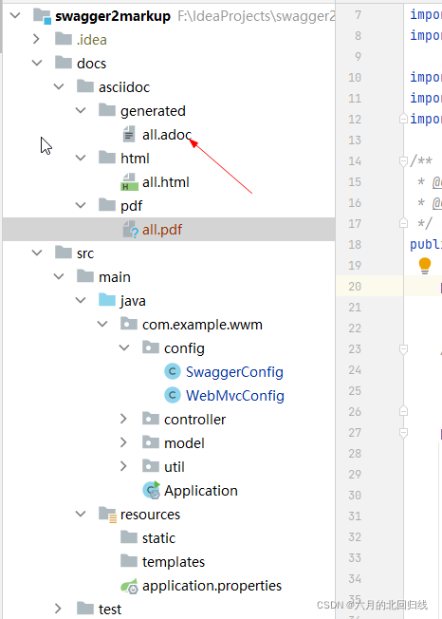Viewport: 442px width, 619px height.
Task: Click the java source folder icon
Action: [x=107, y=300]
